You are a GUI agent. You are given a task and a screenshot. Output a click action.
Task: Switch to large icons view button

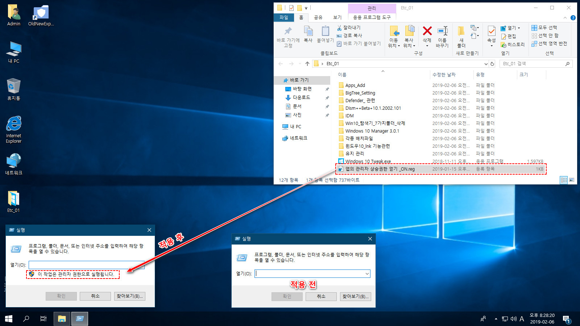(x=572, y=180)
